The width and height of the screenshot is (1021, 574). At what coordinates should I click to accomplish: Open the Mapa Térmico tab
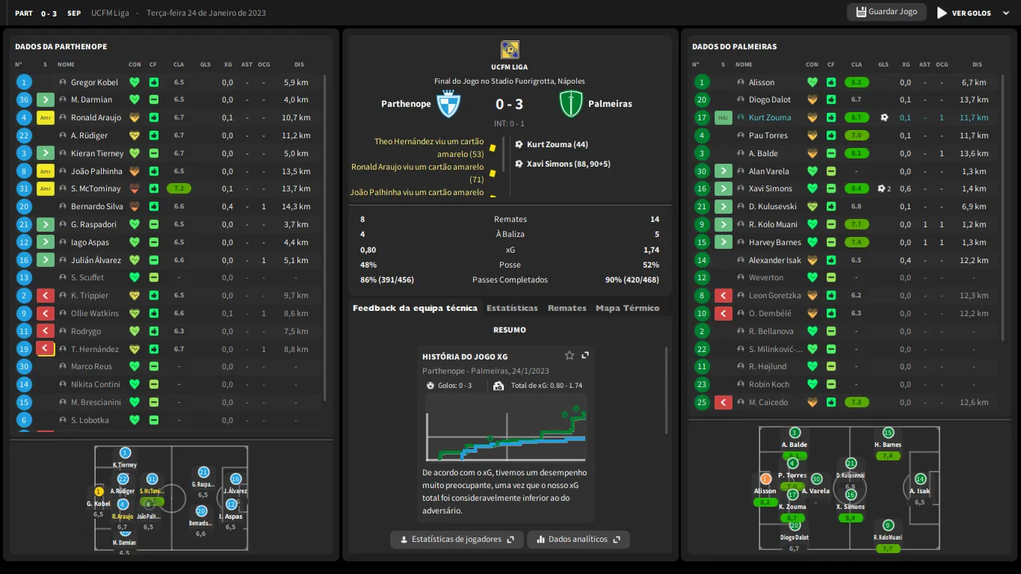click(x=627, y=308)
